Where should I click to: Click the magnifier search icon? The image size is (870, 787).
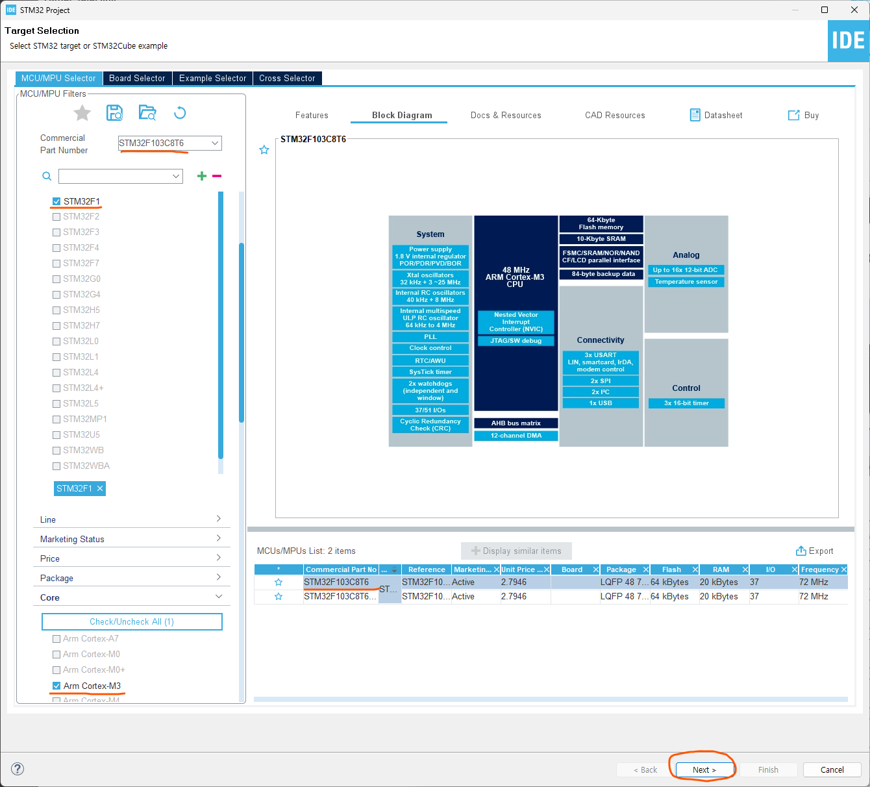pos(47,177)
